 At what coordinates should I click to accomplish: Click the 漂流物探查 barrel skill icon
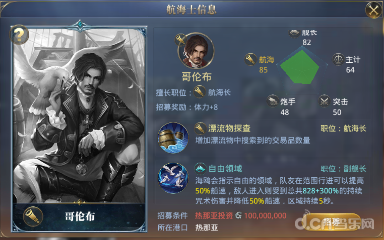pos(173,138)
